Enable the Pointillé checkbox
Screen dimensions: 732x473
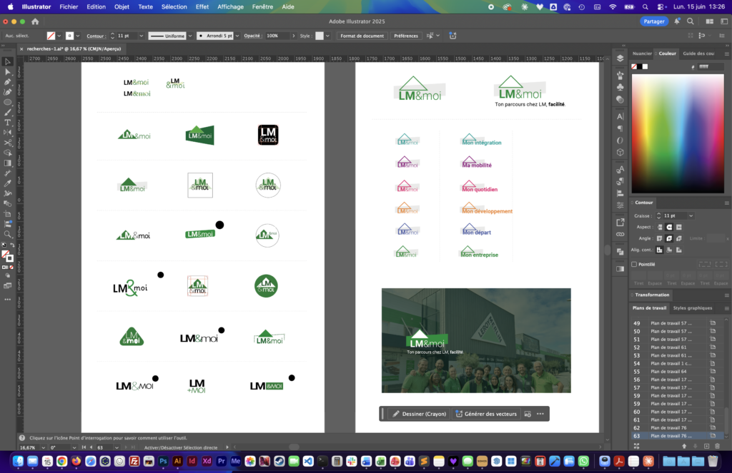pos(634,264)
